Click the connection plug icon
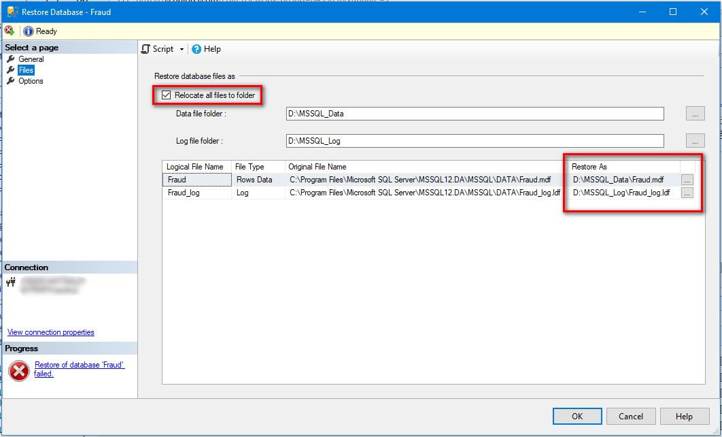 10,282
